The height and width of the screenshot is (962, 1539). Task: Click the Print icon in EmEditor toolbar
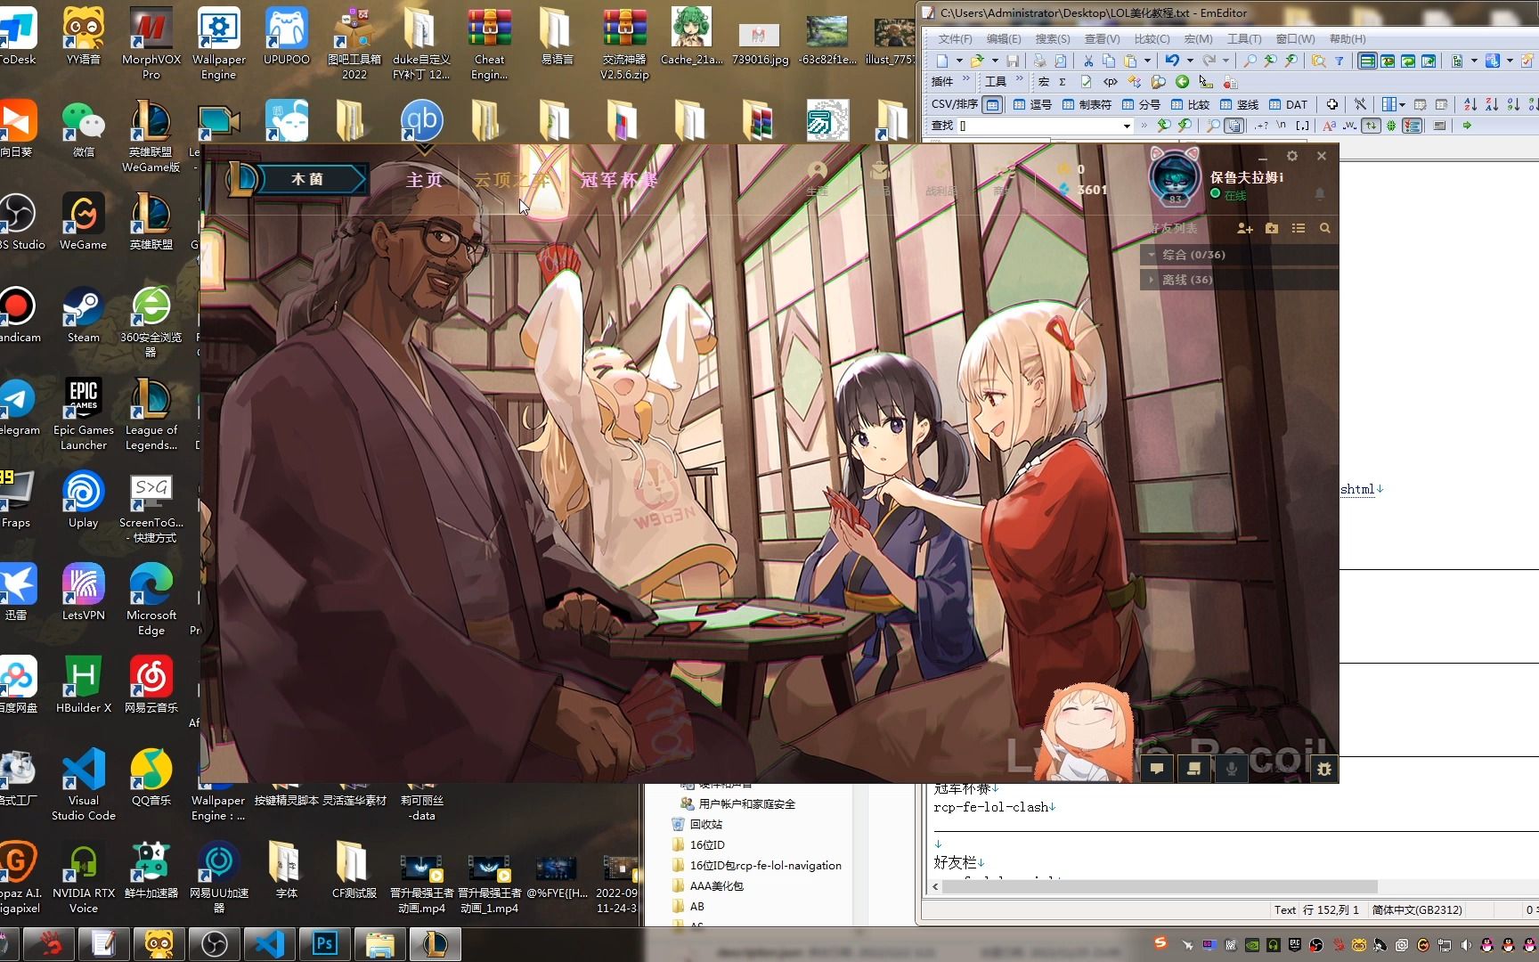pyautogui.click(x=1039, y=61)
